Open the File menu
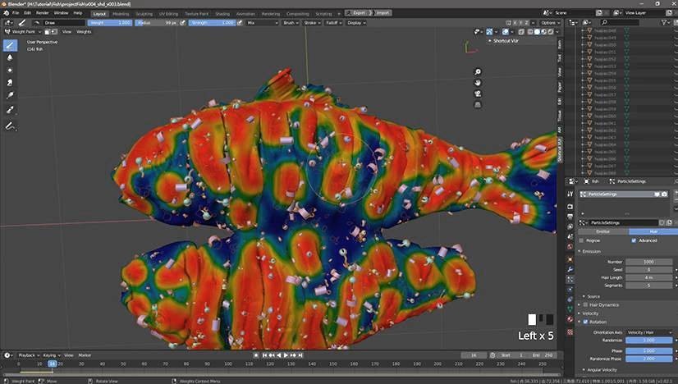678x384 pixels. 16,13
